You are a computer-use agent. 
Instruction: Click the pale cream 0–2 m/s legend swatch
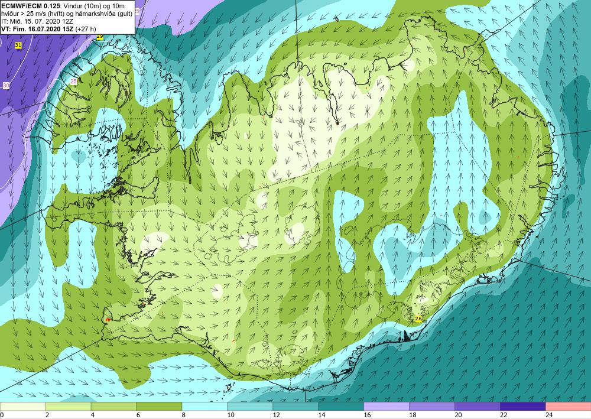(x=22, y=407)
